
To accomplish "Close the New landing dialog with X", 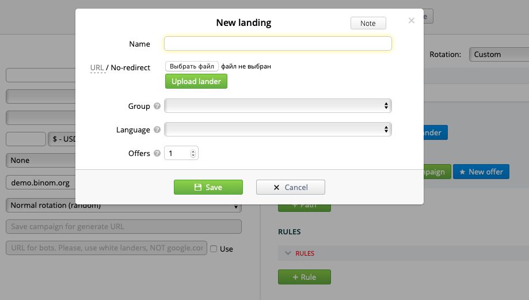I will point(411,21).
